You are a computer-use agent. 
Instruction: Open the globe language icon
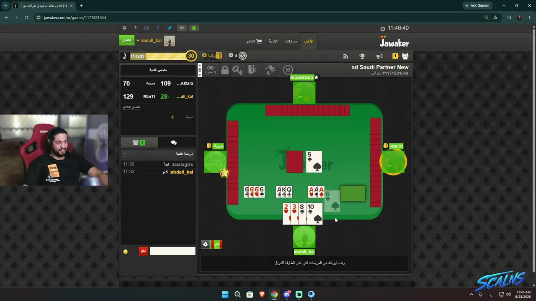pyautogui.click(x=124, y=28)
